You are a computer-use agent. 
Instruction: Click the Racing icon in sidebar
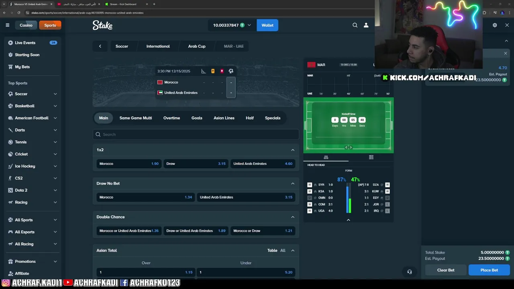tap(11, 202)
